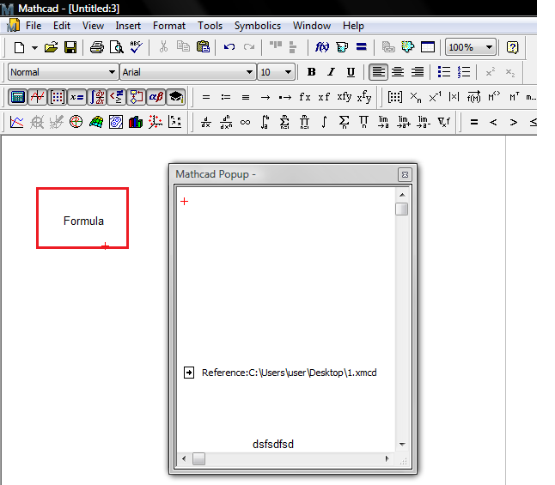Toggle the Evaluation x= toolbar palette

click(x=76, y=97)
